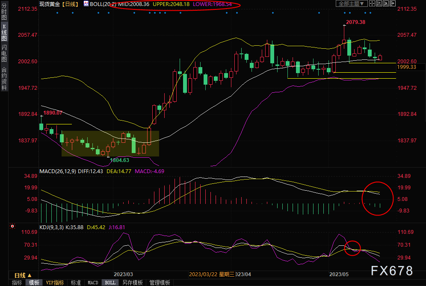Switch to 分时图 view in sidebar
Screen dimensions: 426x286
(4, 13)
